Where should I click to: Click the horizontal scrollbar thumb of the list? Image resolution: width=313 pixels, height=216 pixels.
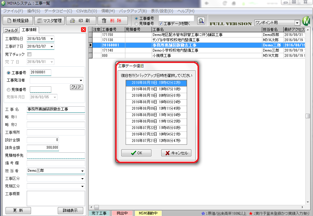click(x=97, y=207)
